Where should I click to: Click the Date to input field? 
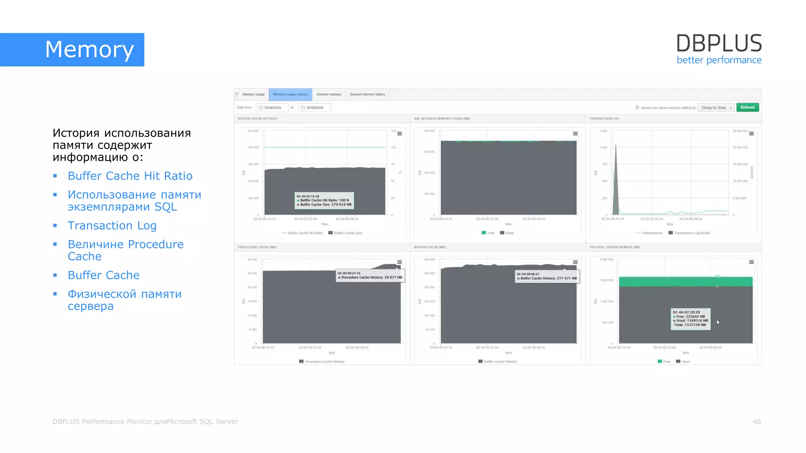314,107
